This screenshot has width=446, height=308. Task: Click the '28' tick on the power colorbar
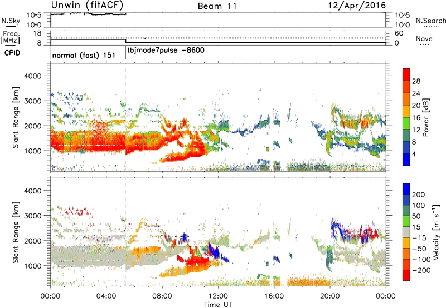click(416, 81)
